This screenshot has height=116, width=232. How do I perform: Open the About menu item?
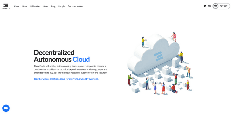coord(16,6)
